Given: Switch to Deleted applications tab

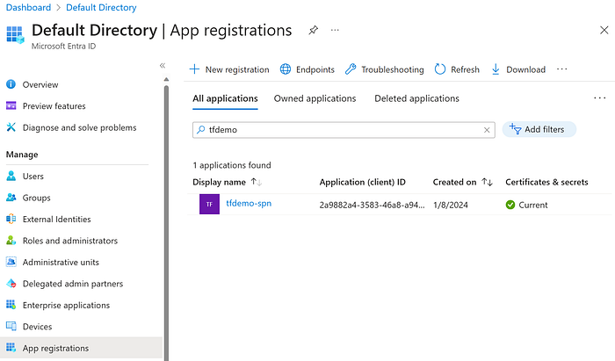Looking at the screenshot, I should (417, 98).
